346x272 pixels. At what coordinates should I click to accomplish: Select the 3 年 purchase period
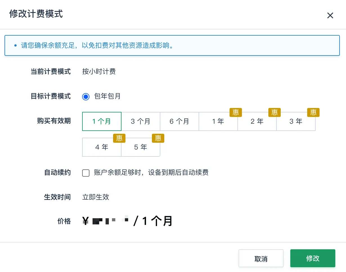coord(296,121)
